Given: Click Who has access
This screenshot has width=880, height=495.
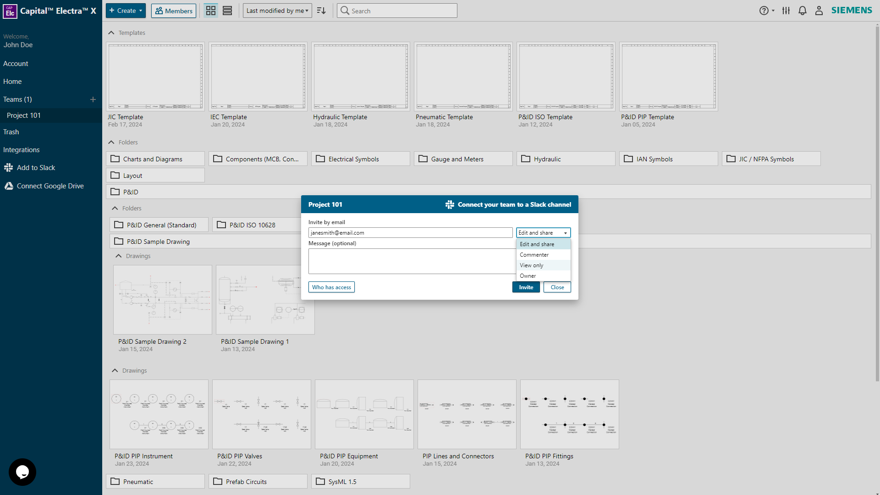Looking at the screenshot, I should pos(331,287).
